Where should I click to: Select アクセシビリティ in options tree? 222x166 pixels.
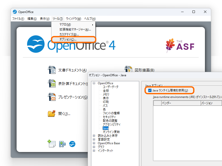112,124
